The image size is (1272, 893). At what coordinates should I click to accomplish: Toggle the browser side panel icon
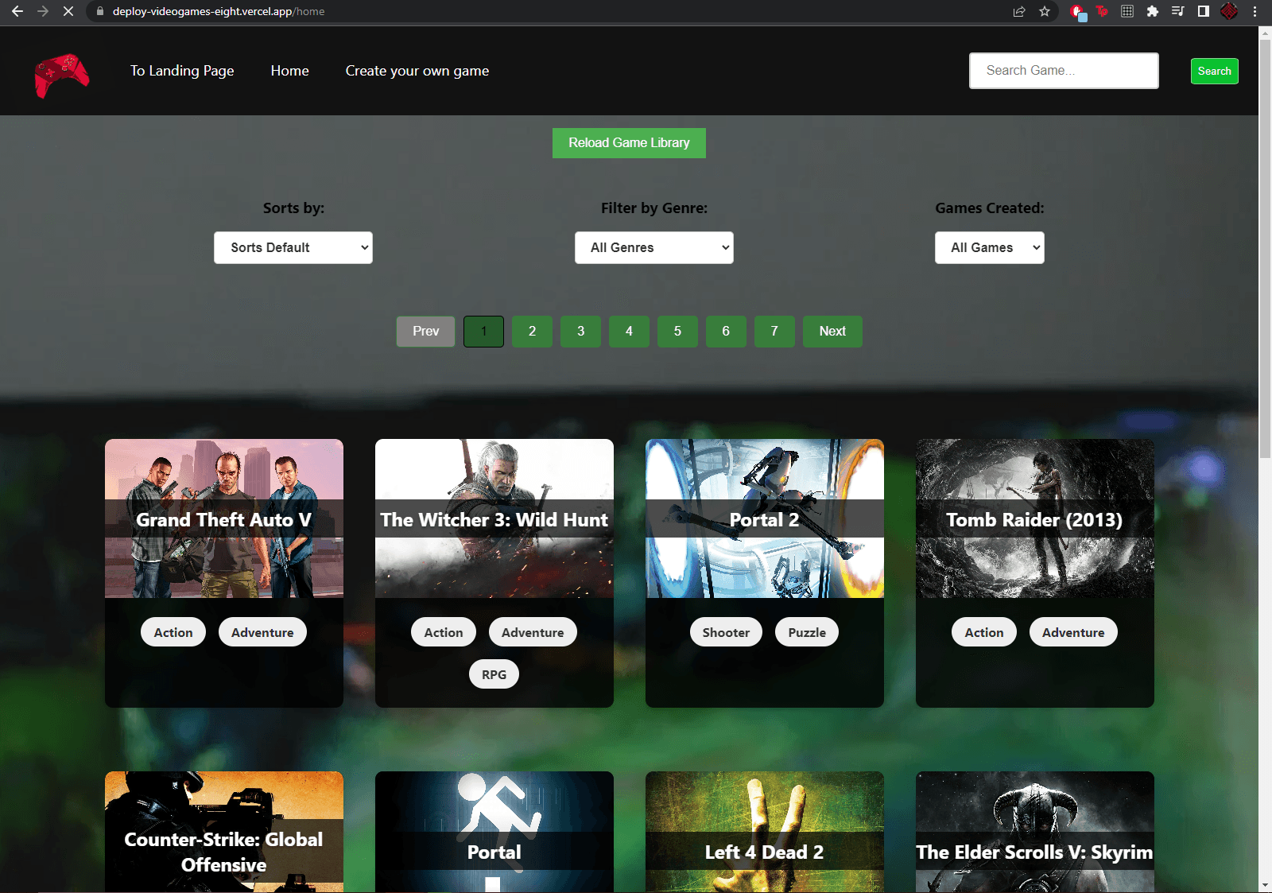coord(1204,11)
